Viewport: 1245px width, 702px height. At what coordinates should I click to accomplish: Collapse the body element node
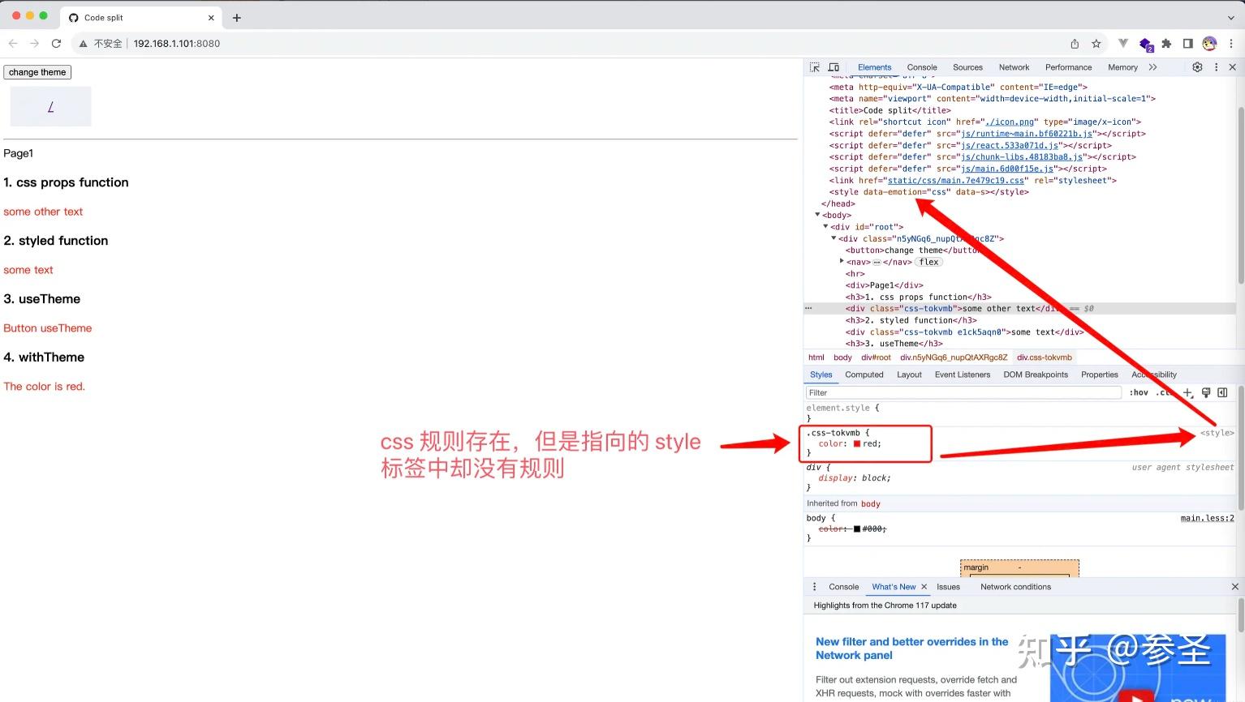(x=818, y=215)
